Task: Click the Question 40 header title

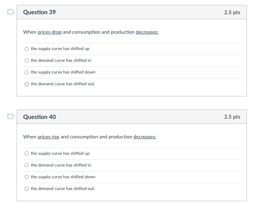Action: (x=39, y=117)
